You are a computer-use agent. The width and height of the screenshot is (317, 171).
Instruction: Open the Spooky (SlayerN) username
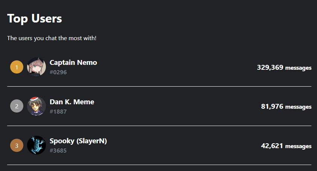tap(78, 141)
